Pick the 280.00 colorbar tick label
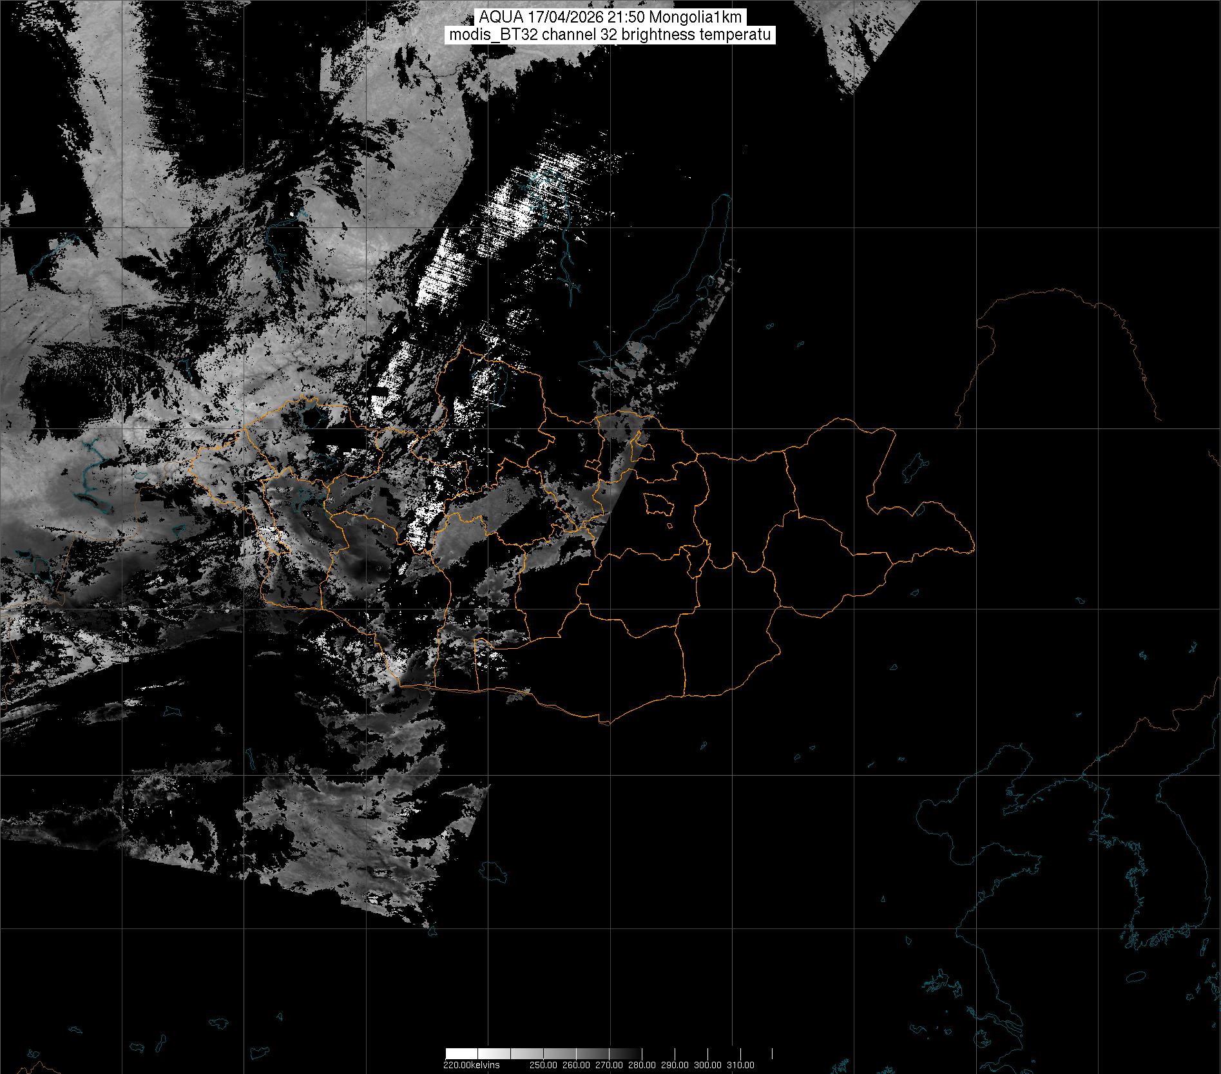 642,1064
